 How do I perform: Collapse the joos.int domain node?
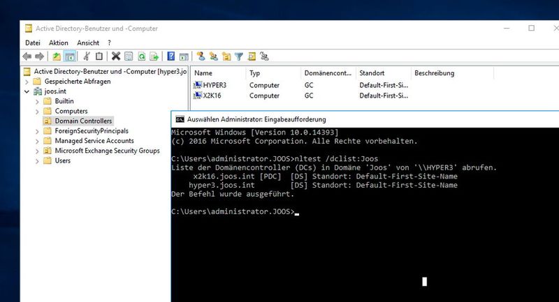coord(27,91)
